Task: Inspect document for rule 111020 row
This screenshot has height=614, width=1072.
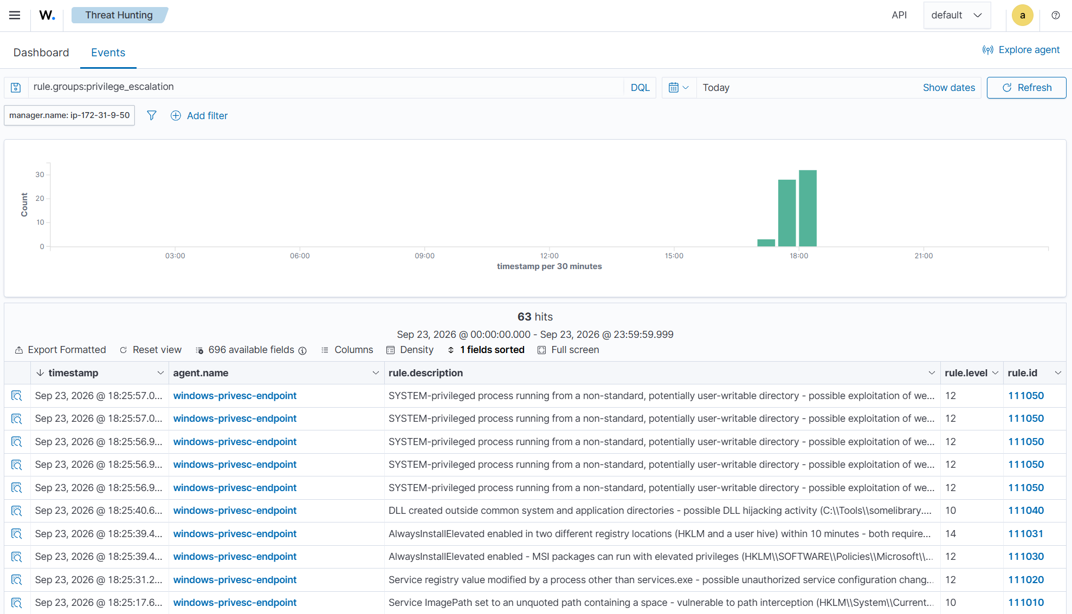Action: point(17,580)
